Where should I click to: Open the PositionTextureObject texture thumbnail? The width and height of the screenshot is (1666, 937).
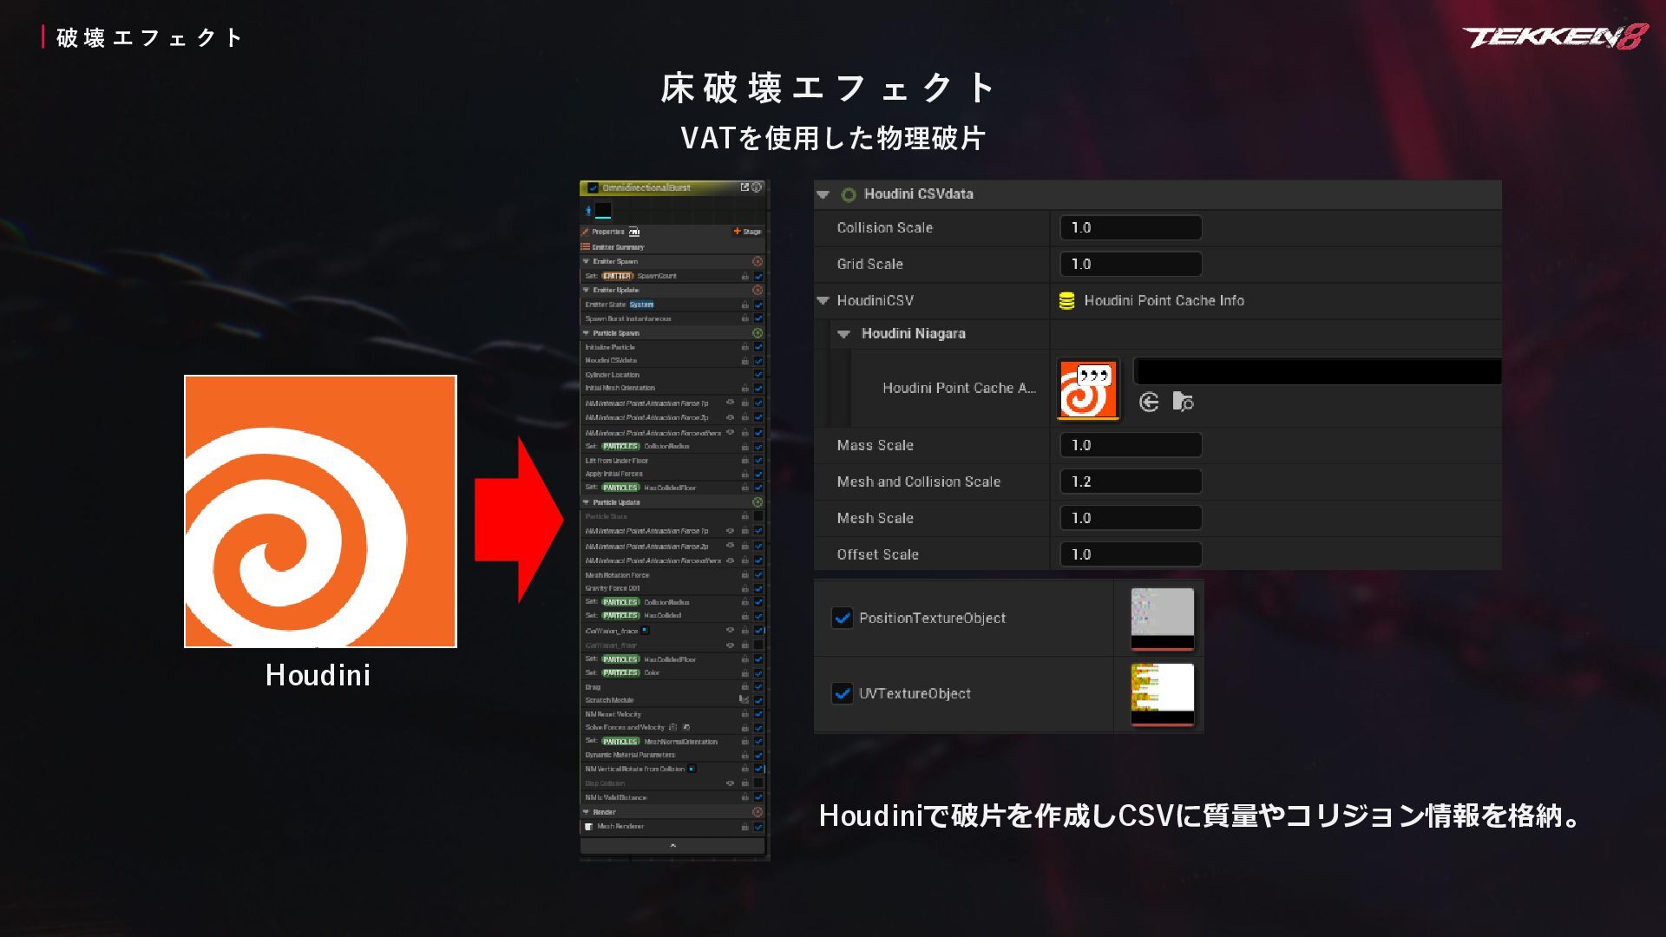pyautogui.click(x=1163, y=619)
